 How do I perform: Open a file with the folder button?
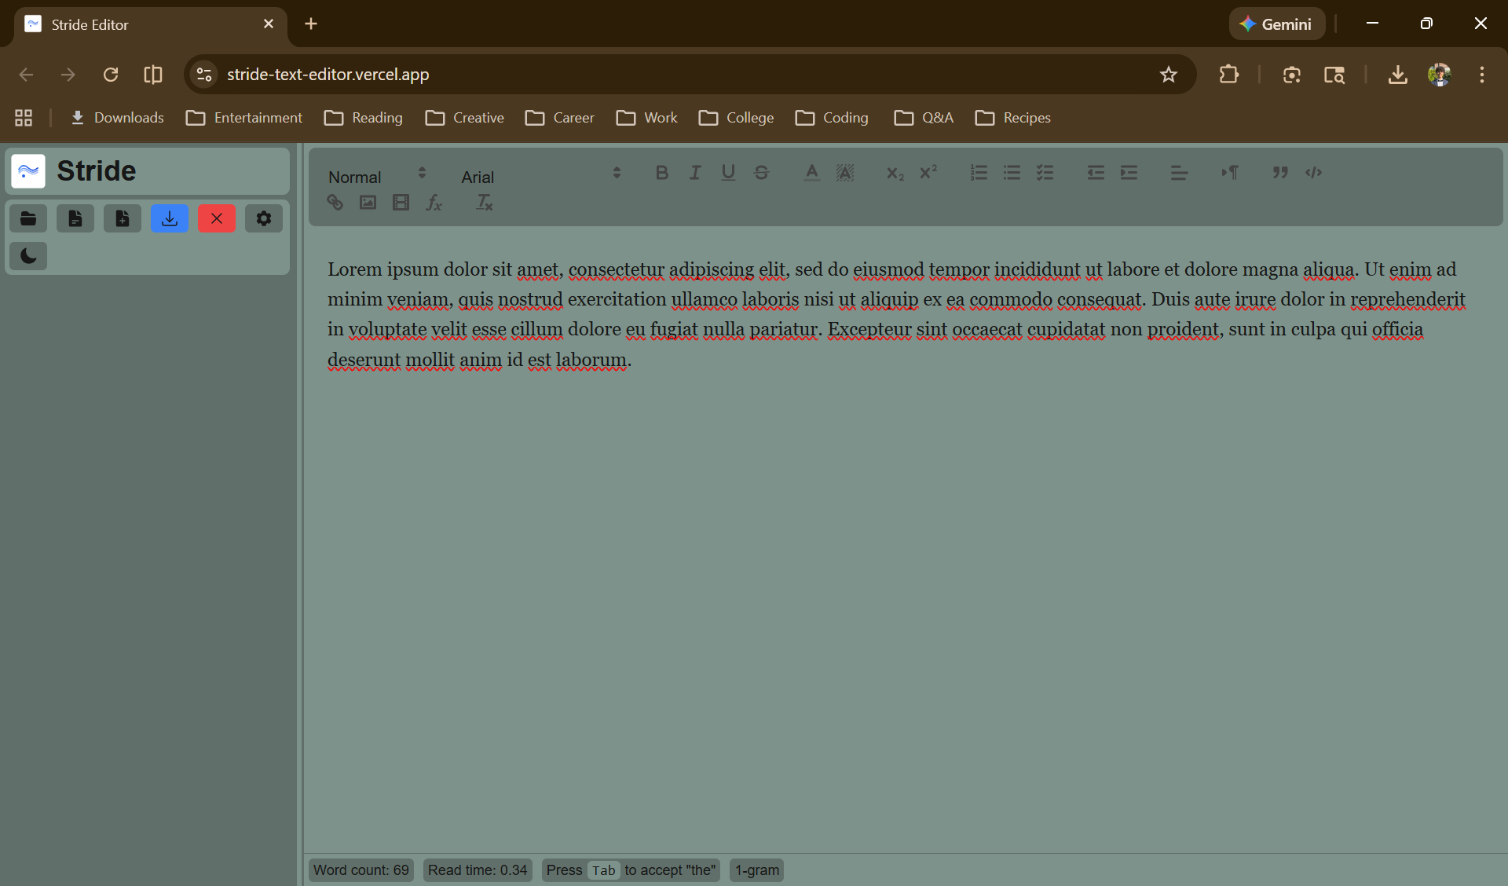[x=28, y=218]
